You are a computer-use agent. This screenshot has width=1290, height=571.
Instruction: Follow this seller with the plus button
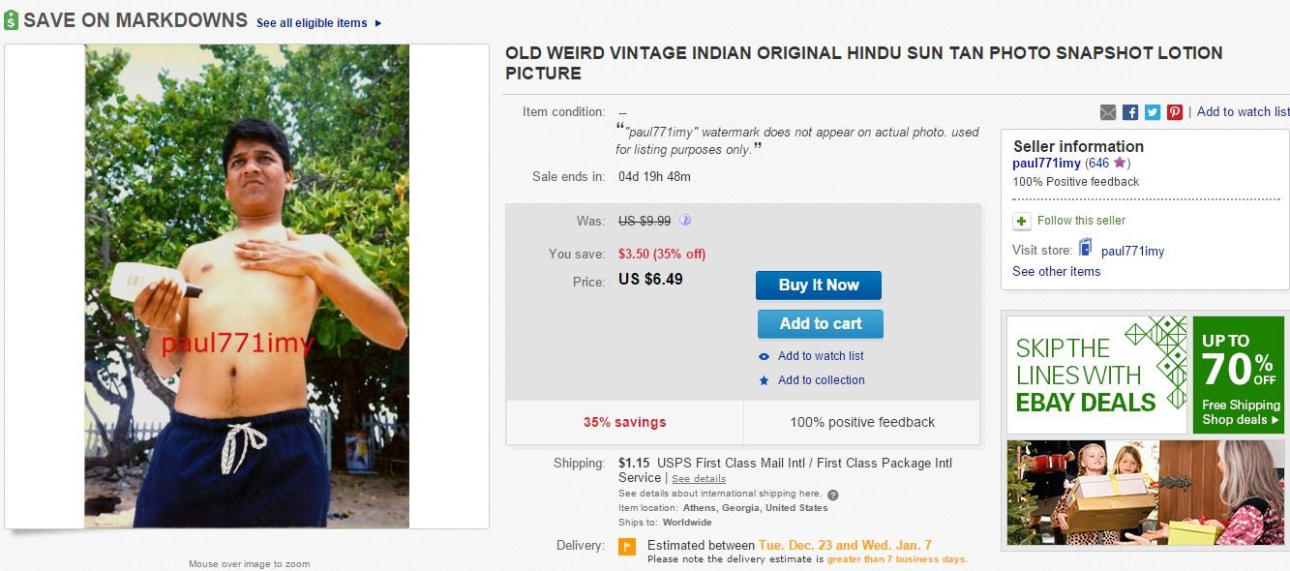[x=1022, y=222]
